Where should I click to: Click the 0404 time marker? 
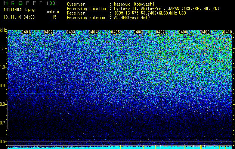93,32
